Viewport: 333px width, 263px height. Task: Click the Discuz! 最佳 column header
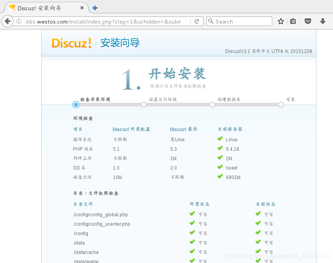[x=184, y=129]
